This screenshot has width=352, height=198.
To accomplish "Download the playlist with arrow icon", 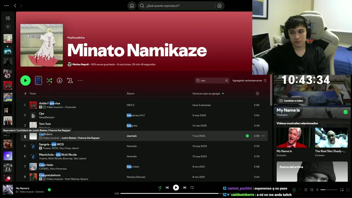I will [x=59, y=81].
